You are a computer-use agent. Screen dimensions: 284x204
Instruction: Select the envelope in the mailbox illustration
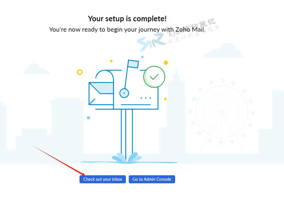point(101,93)
